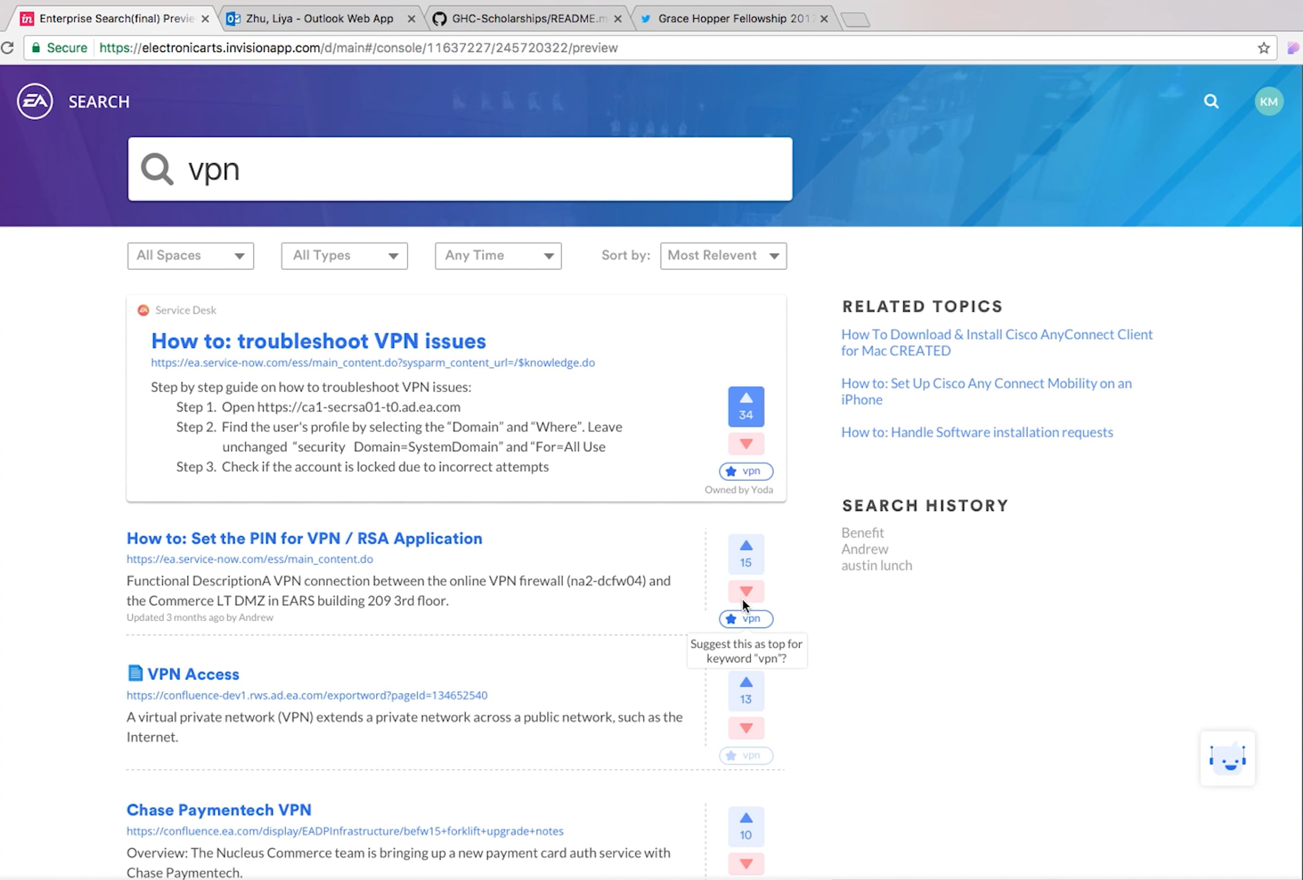The width and height of the screenshot is (1303, 880).
Task: Bookmark page with the star icon
Action: (1263, 48)
